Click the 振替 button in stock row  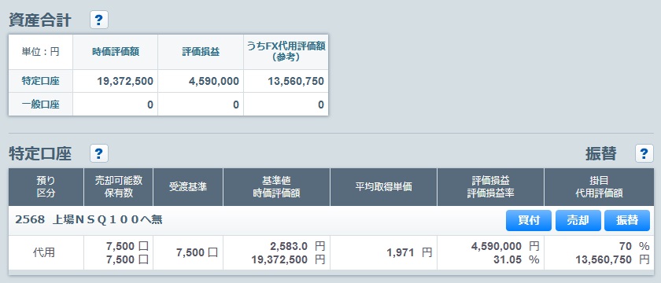pyautogui.click(x=627, y=220)
